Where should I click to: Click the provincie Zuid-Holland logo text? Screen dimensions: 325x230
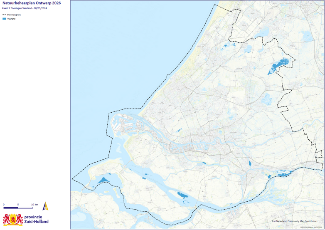point(36,219)
